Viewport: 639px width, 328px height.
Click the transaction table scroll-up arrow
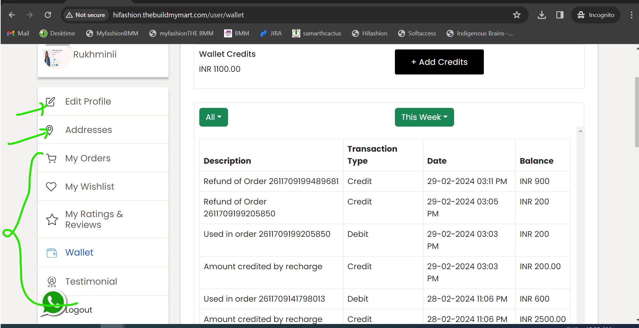pos(580,131)
